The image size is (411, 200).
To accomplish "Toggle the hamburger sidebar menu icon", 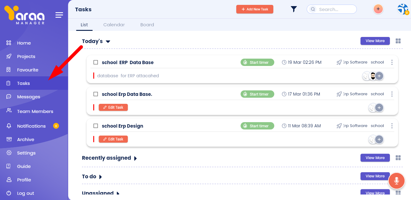I will 59,15.
